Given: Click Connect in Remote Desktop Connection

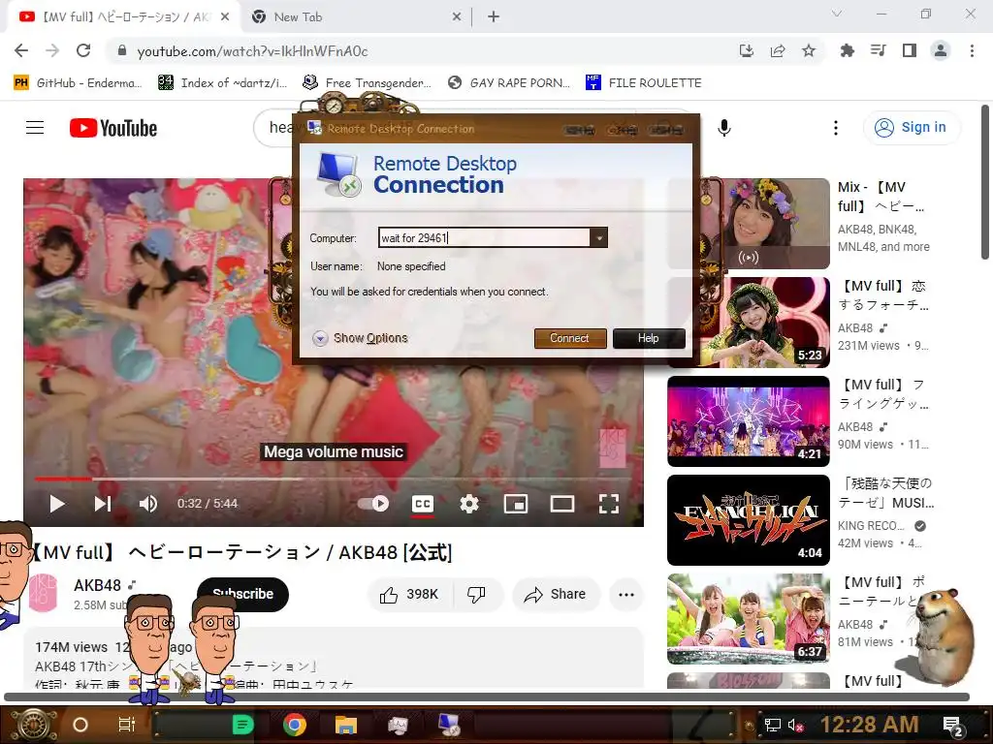Looking at the screenshot, I should tap(570, 338).
